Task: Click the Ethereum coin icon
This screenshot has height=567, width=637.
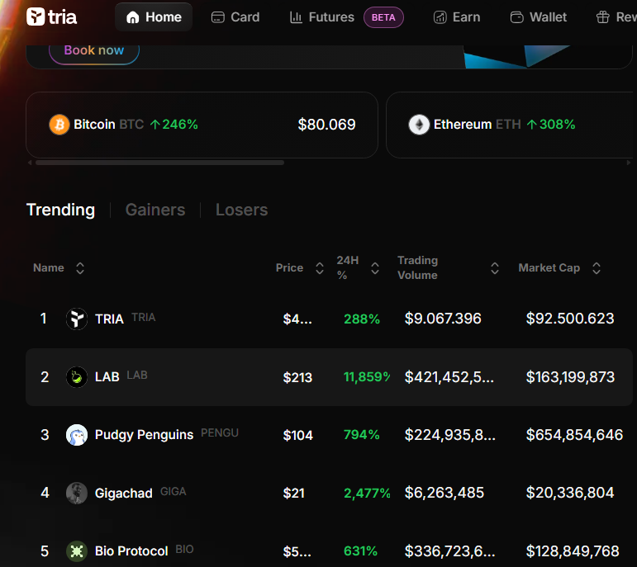Action: [419, 124]
